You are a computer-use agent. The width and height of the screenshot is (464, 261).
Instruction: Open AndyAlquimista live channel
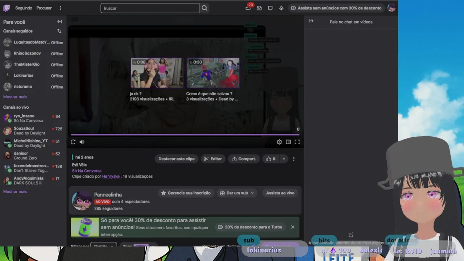click(33, 181)
